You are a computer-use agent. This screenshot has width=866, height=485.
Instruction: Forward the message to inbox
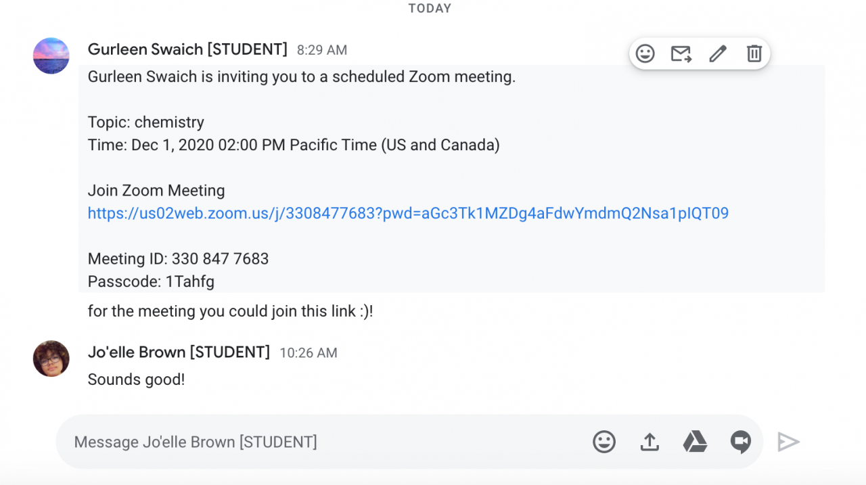point(681,53)
